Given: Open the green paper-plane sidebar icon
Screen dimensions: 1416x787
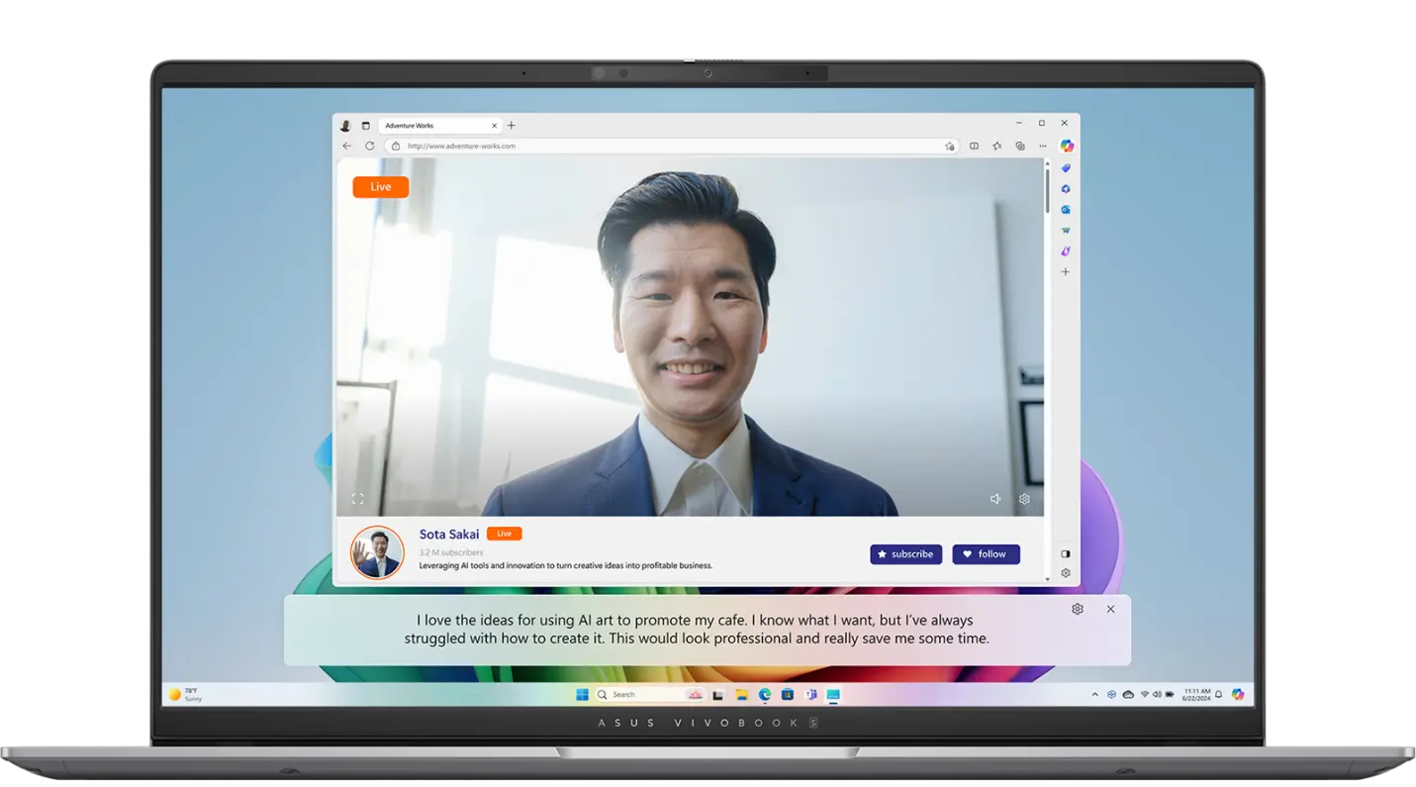Looking at the screenshot, I should [x=1066, y=231].
